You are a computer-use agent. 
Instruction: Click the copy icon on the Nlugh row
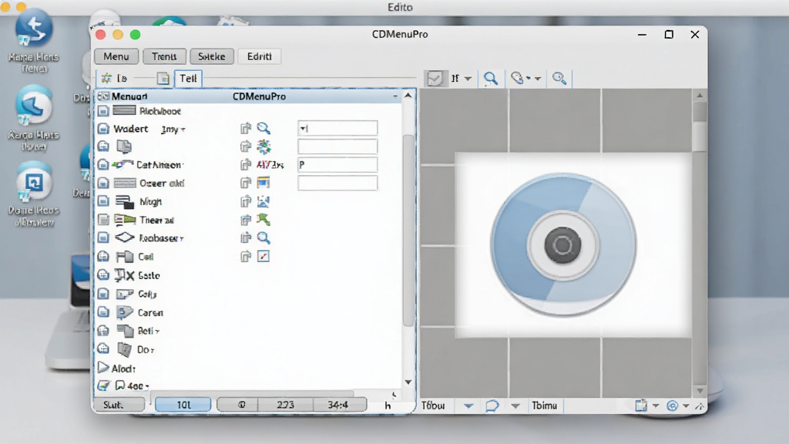pyautogui.click(x=246, y=202)
